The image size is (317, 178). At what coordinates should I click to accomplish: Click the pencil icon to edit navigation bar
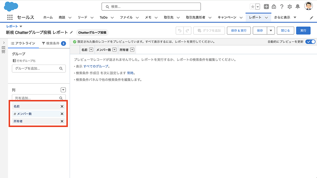(x=311, y=18)
